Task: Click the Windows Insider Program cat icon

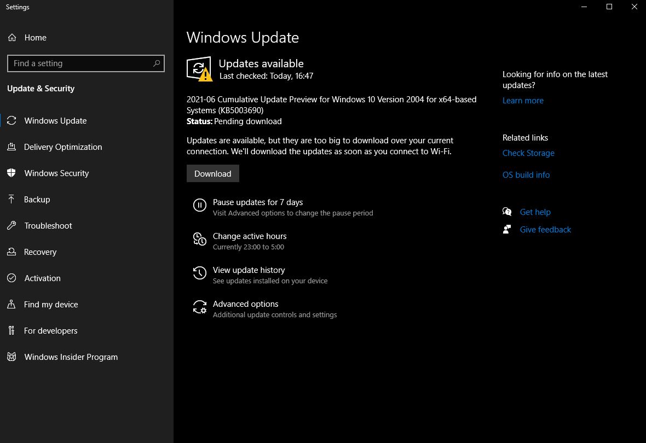Action: click(11, 357)
